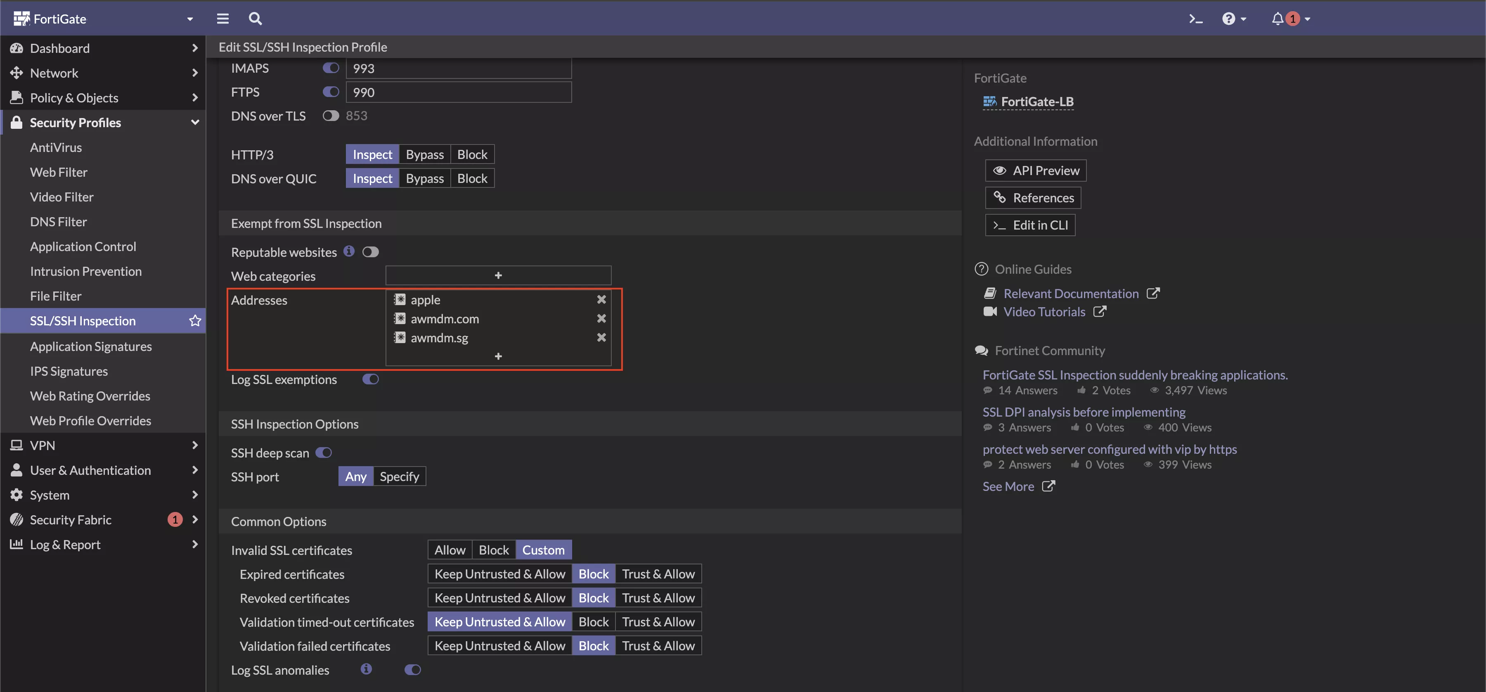Click the Security Fabric icon
Viewport: 1486px width, 692px height.
coord(17,519)
